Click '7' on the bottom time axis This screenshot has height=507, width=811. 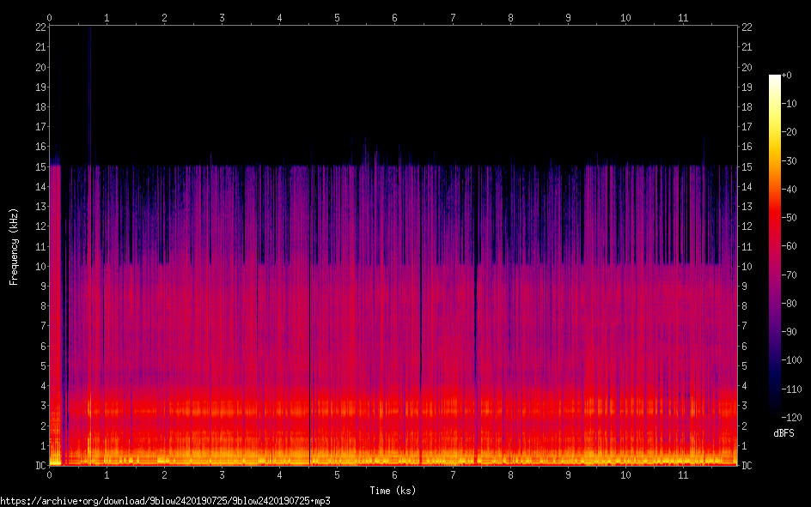pos(453,475)
